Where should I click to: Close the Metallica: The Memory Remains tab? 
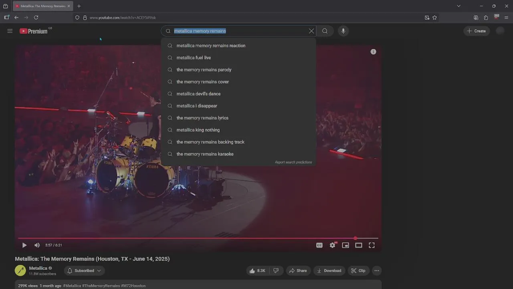pos(69,6)
